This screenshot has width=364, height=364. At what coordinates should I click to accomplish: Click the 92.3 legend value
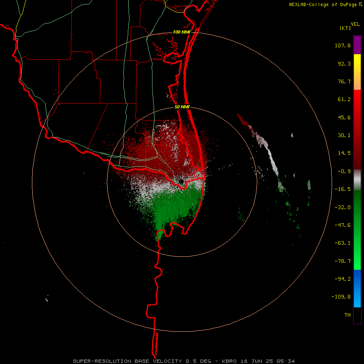tap(344, 63)
